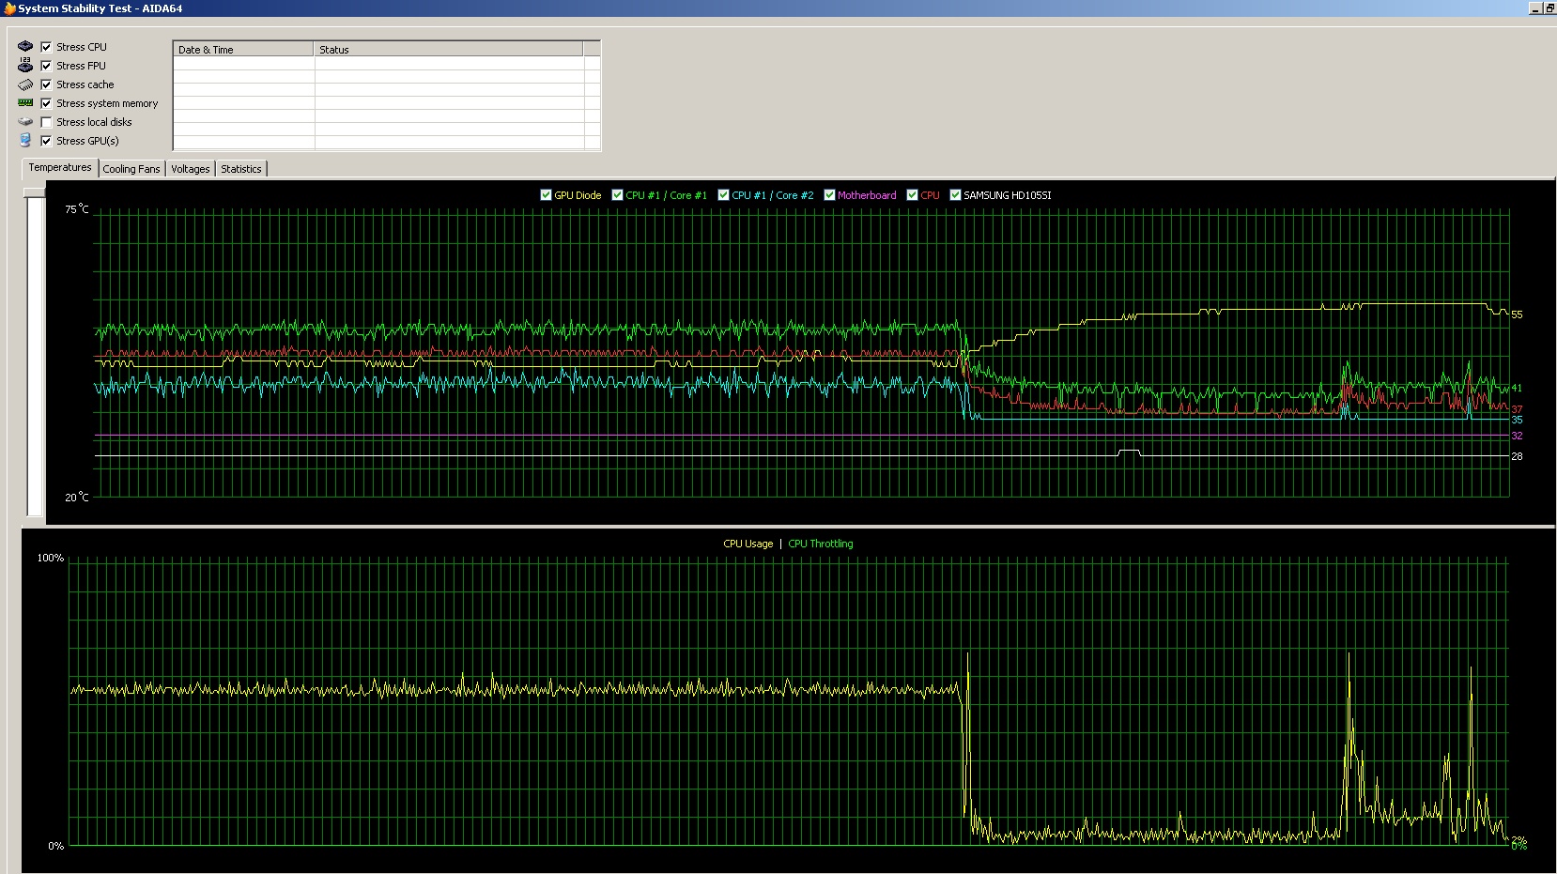Click the AIDA64 flame icon in title bar

click(x=9, y=8)
